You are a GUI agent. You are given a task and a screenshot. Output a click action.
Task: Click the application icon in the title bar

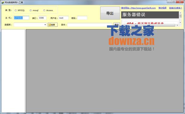(x=3, y=2)
